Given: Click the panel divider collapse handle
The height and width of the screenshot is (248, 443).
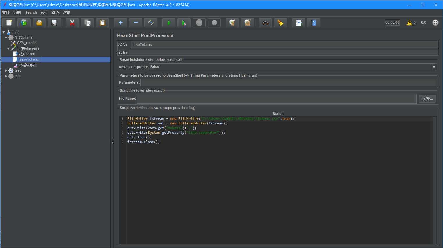Looking at the screenshot, I should [112, 141].
